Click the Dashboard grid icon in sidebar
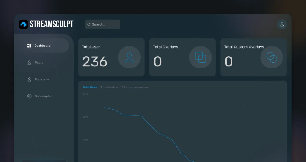 click(x=29, y=46)
